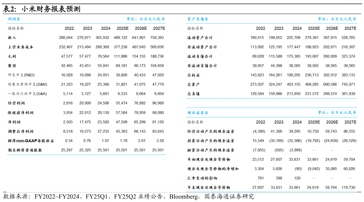Image resolution: width=364 pixels, height=202 pixels.
Task: Click exchange rate effect value 791
Action: tap(261, 178)
